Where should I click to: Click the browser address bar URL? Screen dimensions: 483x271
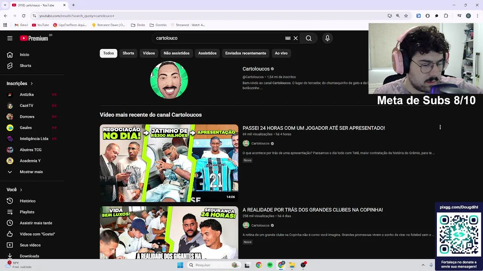coord(77,16)
